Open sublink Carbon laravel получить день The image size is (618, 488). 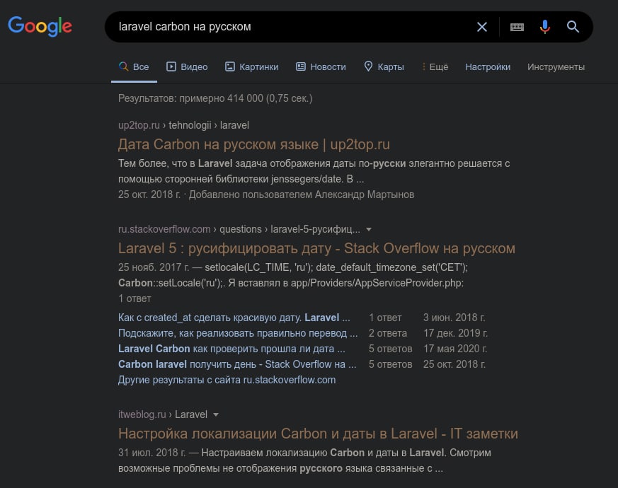(x=237, y=364)
